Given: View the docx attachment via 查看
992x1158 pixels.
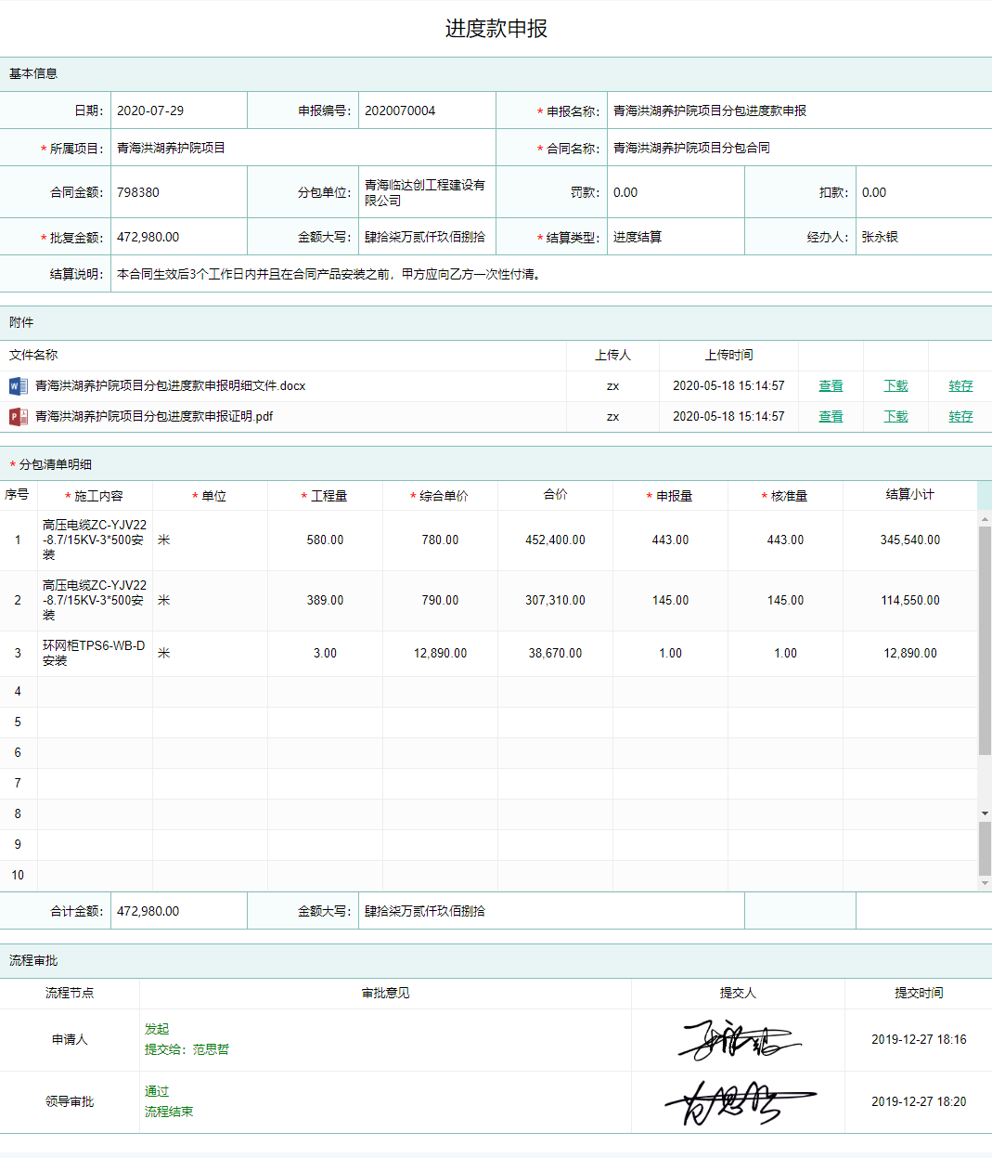Looking at the screenshot, I should (x=831, y=386).
